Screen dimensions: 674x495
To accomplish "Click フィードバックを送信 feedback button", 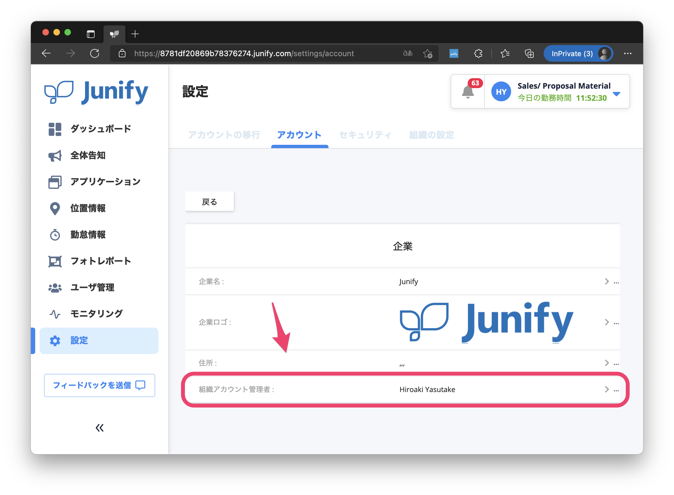I will 99,385.
